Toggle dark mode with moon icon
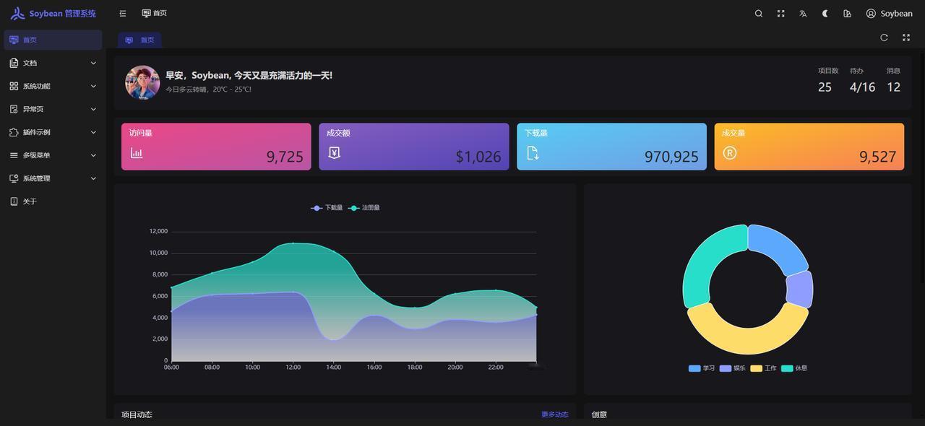The height and width of the screenshot is (426, 925). click(825, 14)
